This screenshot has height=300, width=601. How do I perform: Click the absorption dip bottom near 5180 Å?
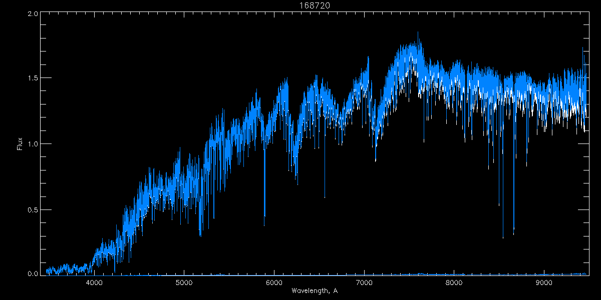(200, 235)
